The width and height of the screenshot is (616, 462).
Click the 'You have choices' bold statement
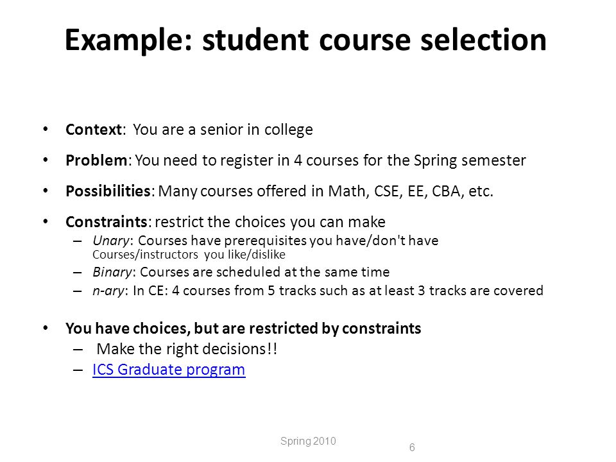[x=243, y=329]
